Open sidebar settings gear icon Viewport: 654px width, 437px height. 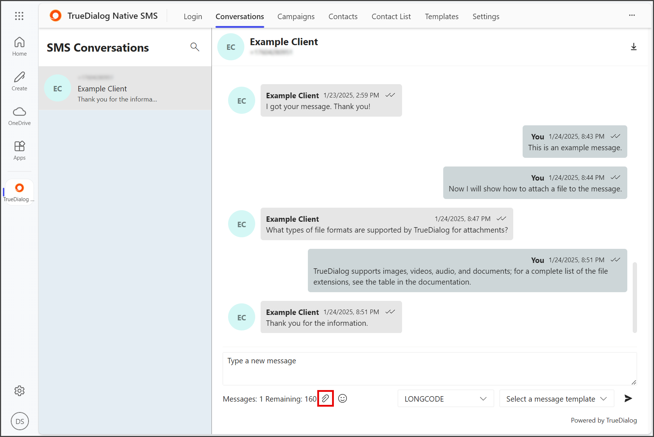[19, 391]
